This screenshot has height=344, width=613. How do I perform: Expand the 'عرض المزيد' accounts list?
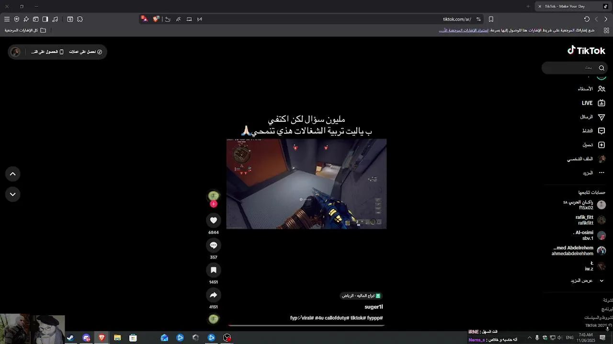(587, 281)
